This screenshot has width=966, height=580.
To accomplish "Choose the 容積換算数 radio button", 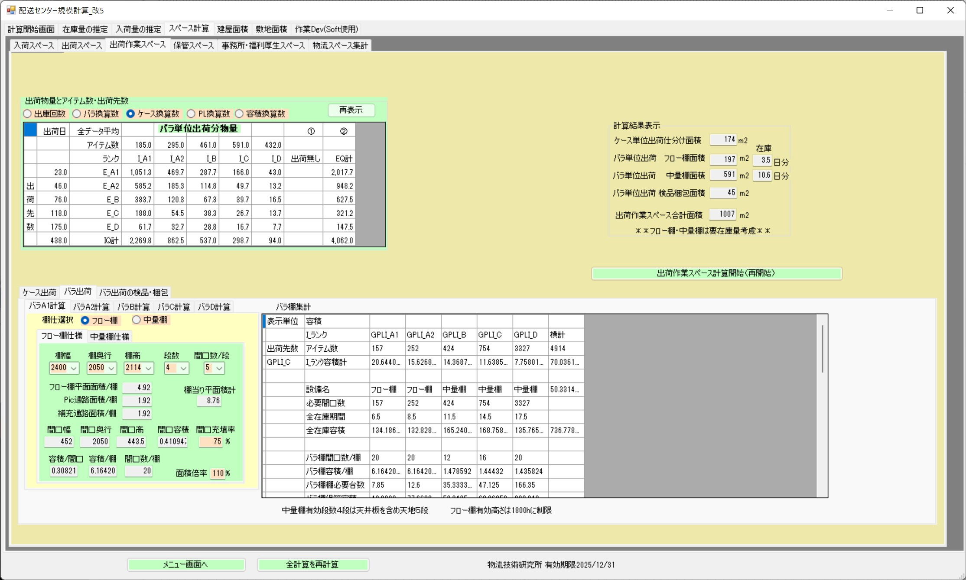I will (x=240, y=114).
